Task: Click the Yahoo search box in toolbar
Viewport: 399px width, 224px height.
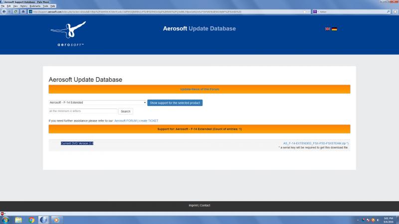Action: click(353, 11)
